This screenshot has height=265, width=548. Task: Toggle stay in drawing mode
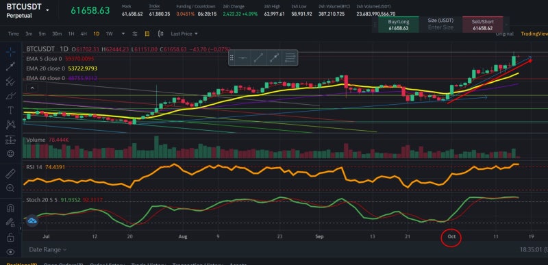pyautogui.click(x=10, y=223)
